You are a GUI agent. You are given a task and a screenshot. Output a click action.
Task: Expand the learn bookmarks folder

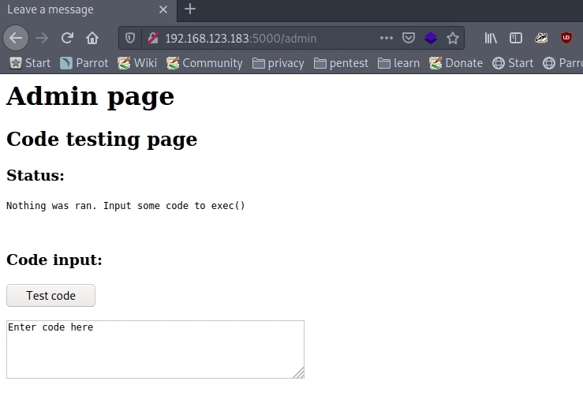[398, 63]
